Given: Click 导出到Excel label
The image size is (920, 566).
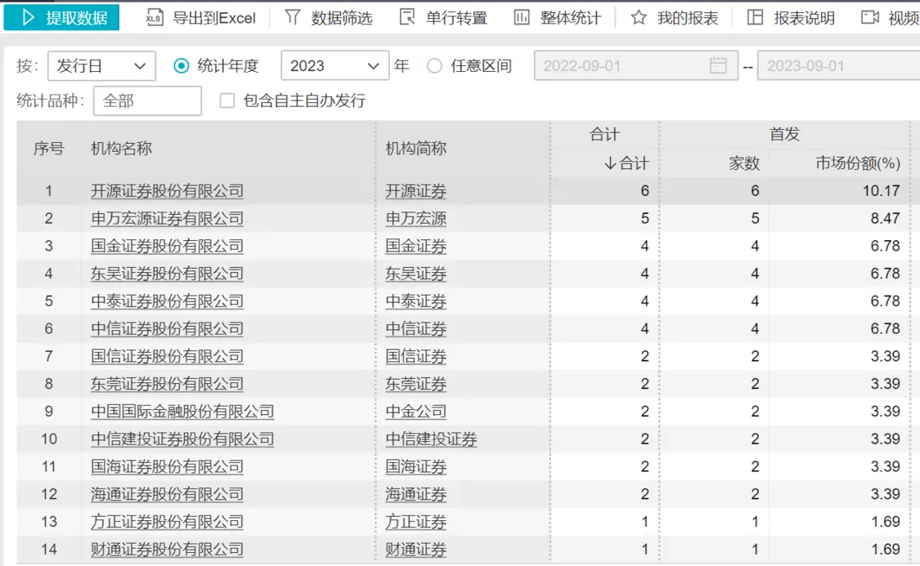Looking at the screenshot, I should tap(214, 18).
